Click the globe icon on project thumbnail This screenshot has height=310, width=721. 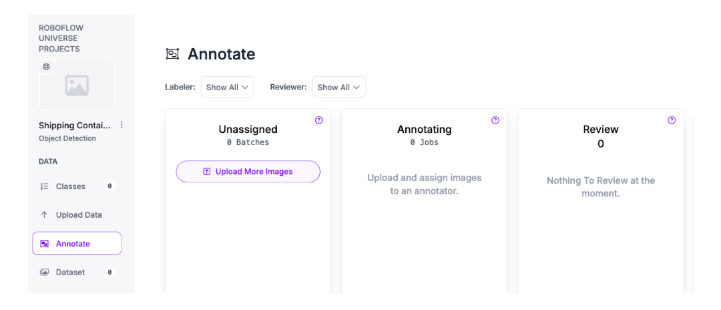(46, 67)
